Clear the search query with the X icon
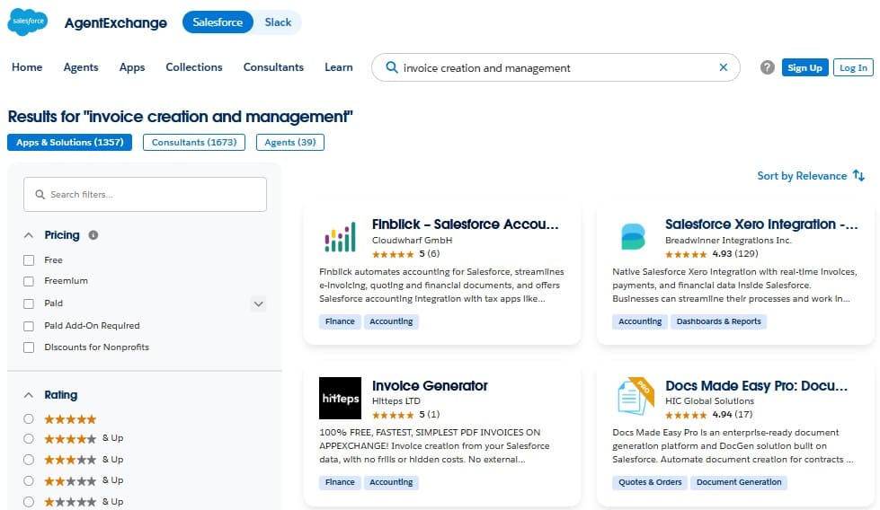This screenshot has height=510, width=880. (724, 67)
